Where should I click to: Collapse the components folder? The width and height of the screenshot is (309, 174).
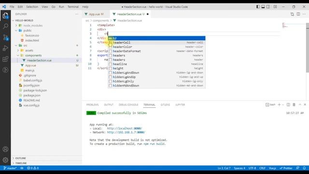[x=18, y=56]
